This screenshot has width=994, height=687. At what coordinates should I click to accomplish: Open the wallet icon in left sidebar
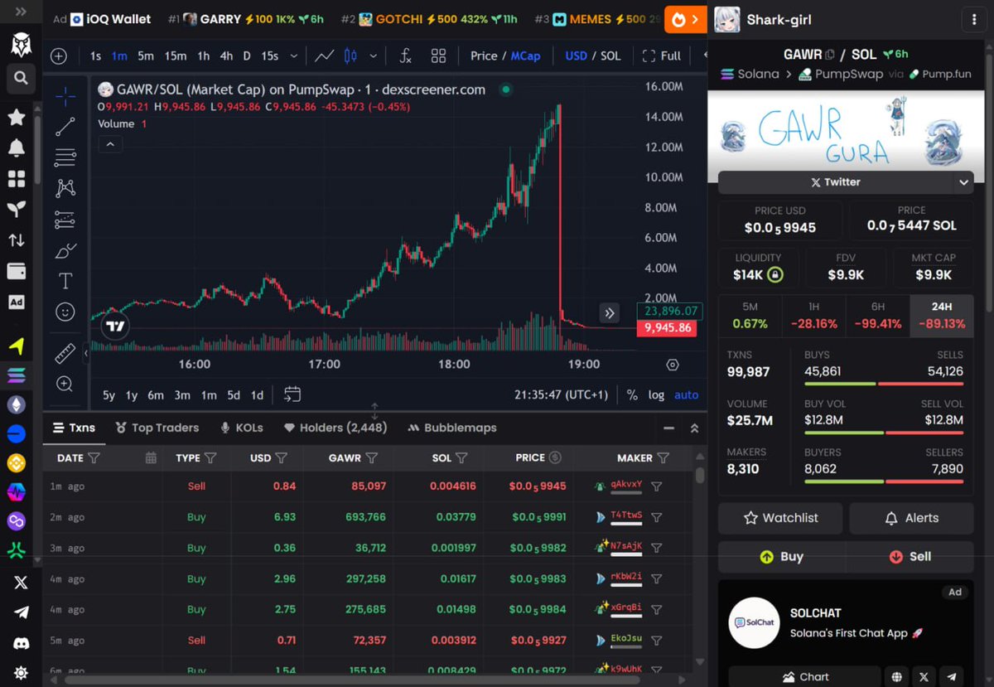(x=17, y=271)
